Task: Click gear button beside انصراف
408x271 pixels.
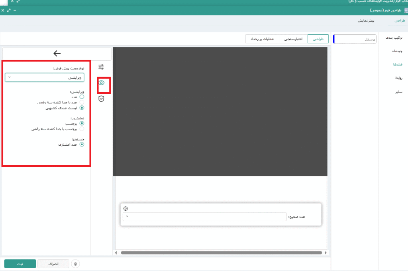Action: (76, 264)
